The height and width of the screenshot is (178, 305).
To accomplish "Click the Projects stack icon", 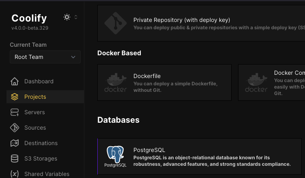I will [x=15, y=97].
